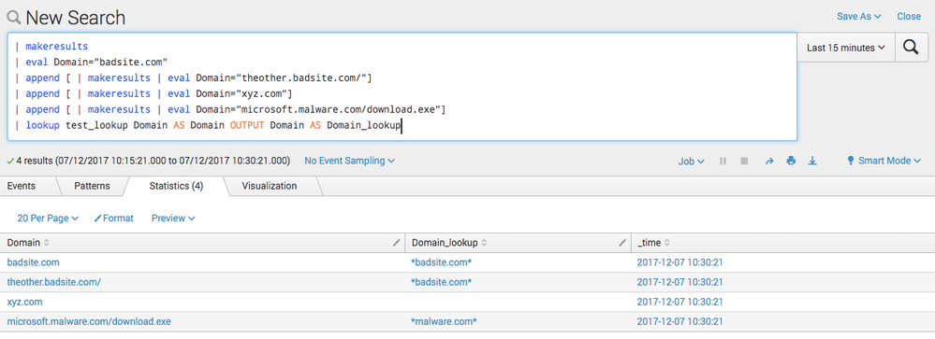Screen dimensions: 935x339
Task: Click inside the search query editor
Action: point(402,86)
